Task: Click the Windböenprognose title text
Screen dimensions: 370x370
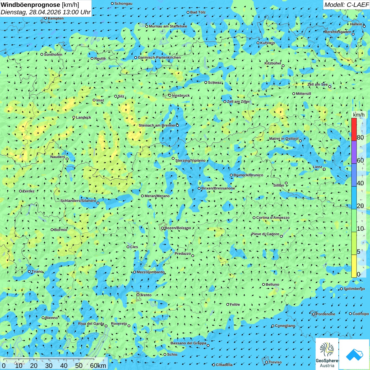Action: pos(30,5)
